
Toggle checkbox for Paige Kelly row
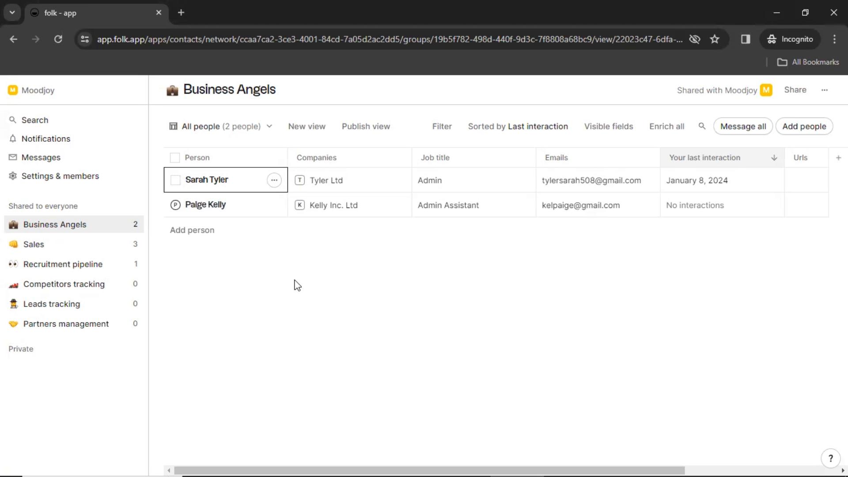(x=175, y=205)
